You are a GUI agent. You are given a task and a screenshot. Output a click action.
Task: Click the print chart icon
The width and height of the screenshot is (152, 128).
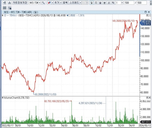click(x=9, y=3)
